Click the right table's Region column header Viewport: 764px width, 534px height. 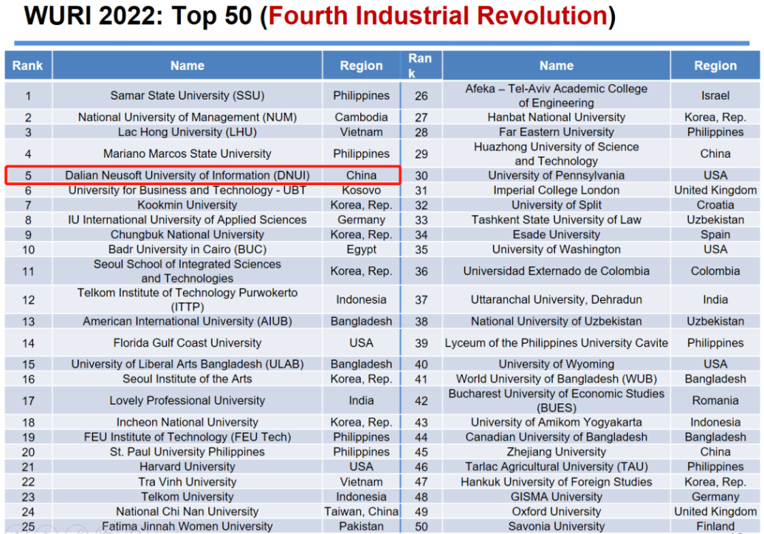pyautogui.click(x=715, y=66)
